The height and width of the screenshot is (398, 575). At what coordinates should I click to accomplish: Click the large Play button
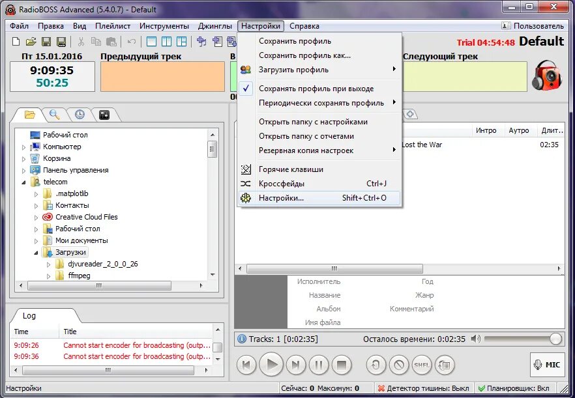pyautogui.click(x=272, y=365)
